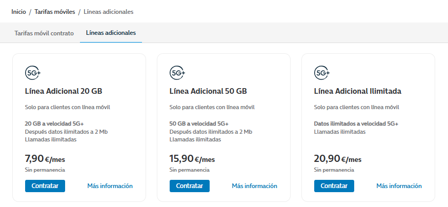448x207 pixels.
Task: Click the 7,90 €/mes price
Action: tap(45, 159)
